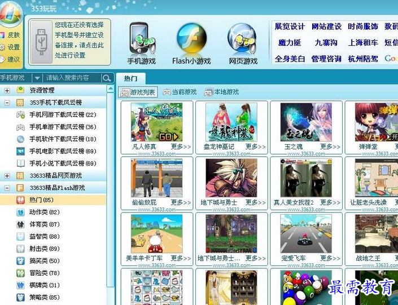Image resolution: width=398 pixels, height=305 pixels.
Task: Click the 33633精品网页游戏 icon
Action: coord(20,175)
